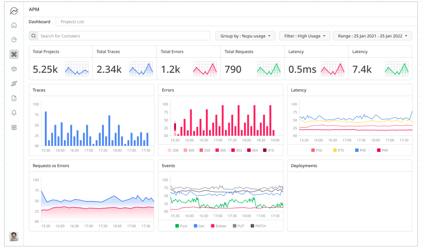Open the document icon in the sidebar
The image size is (423, 249).
coord(14,98)
